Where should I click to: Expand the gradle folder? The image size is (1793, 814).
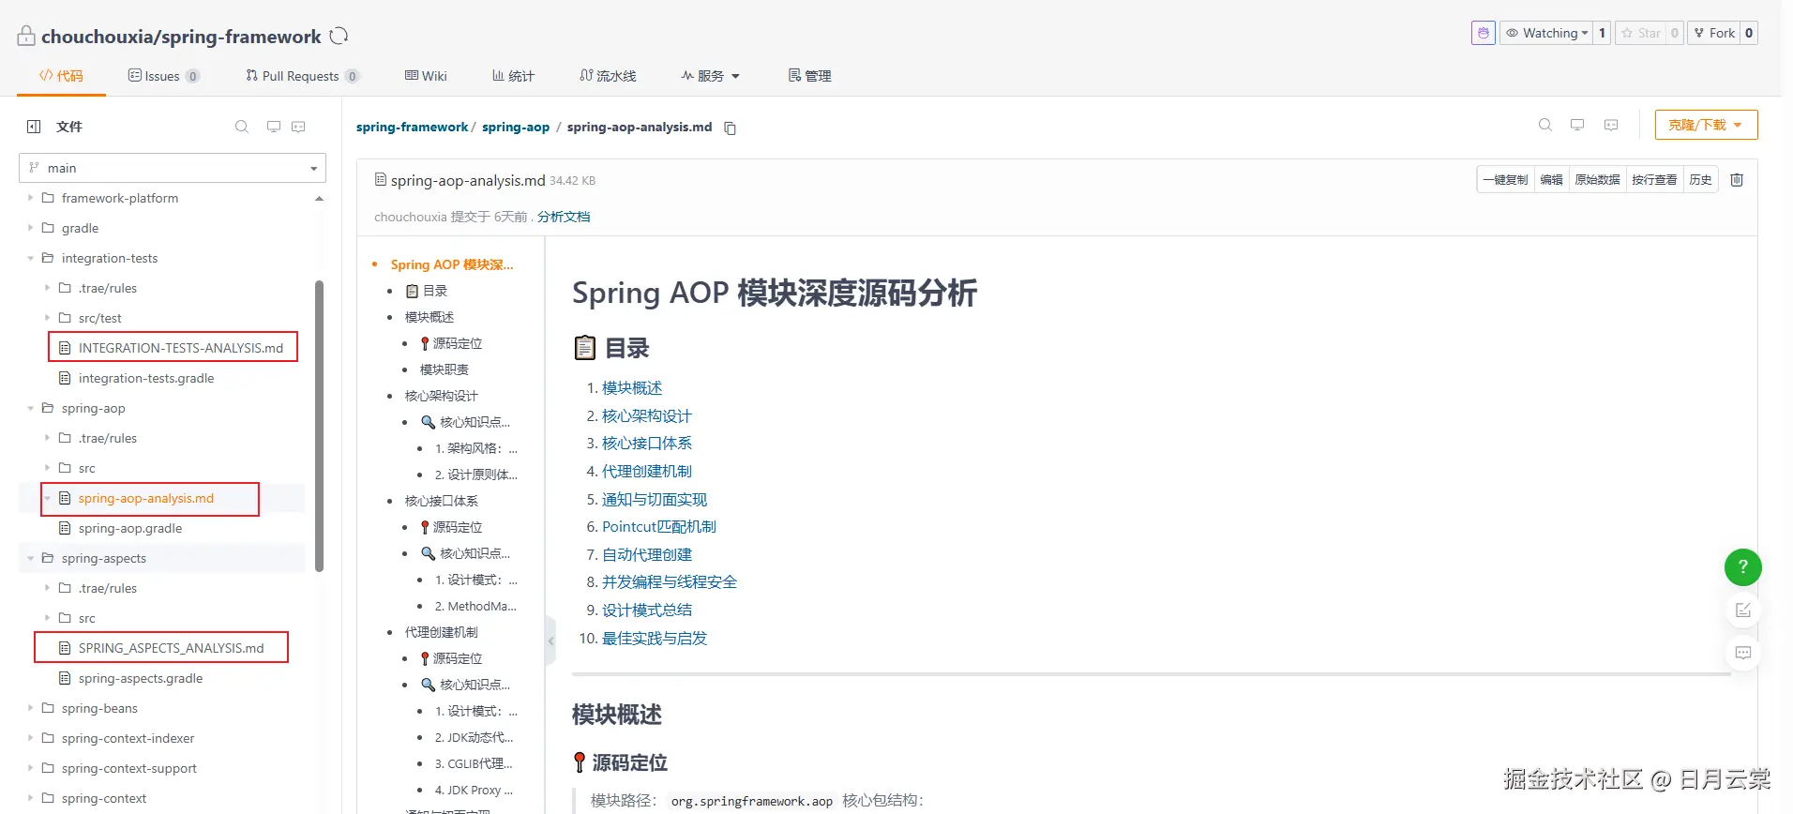(30, 228)
